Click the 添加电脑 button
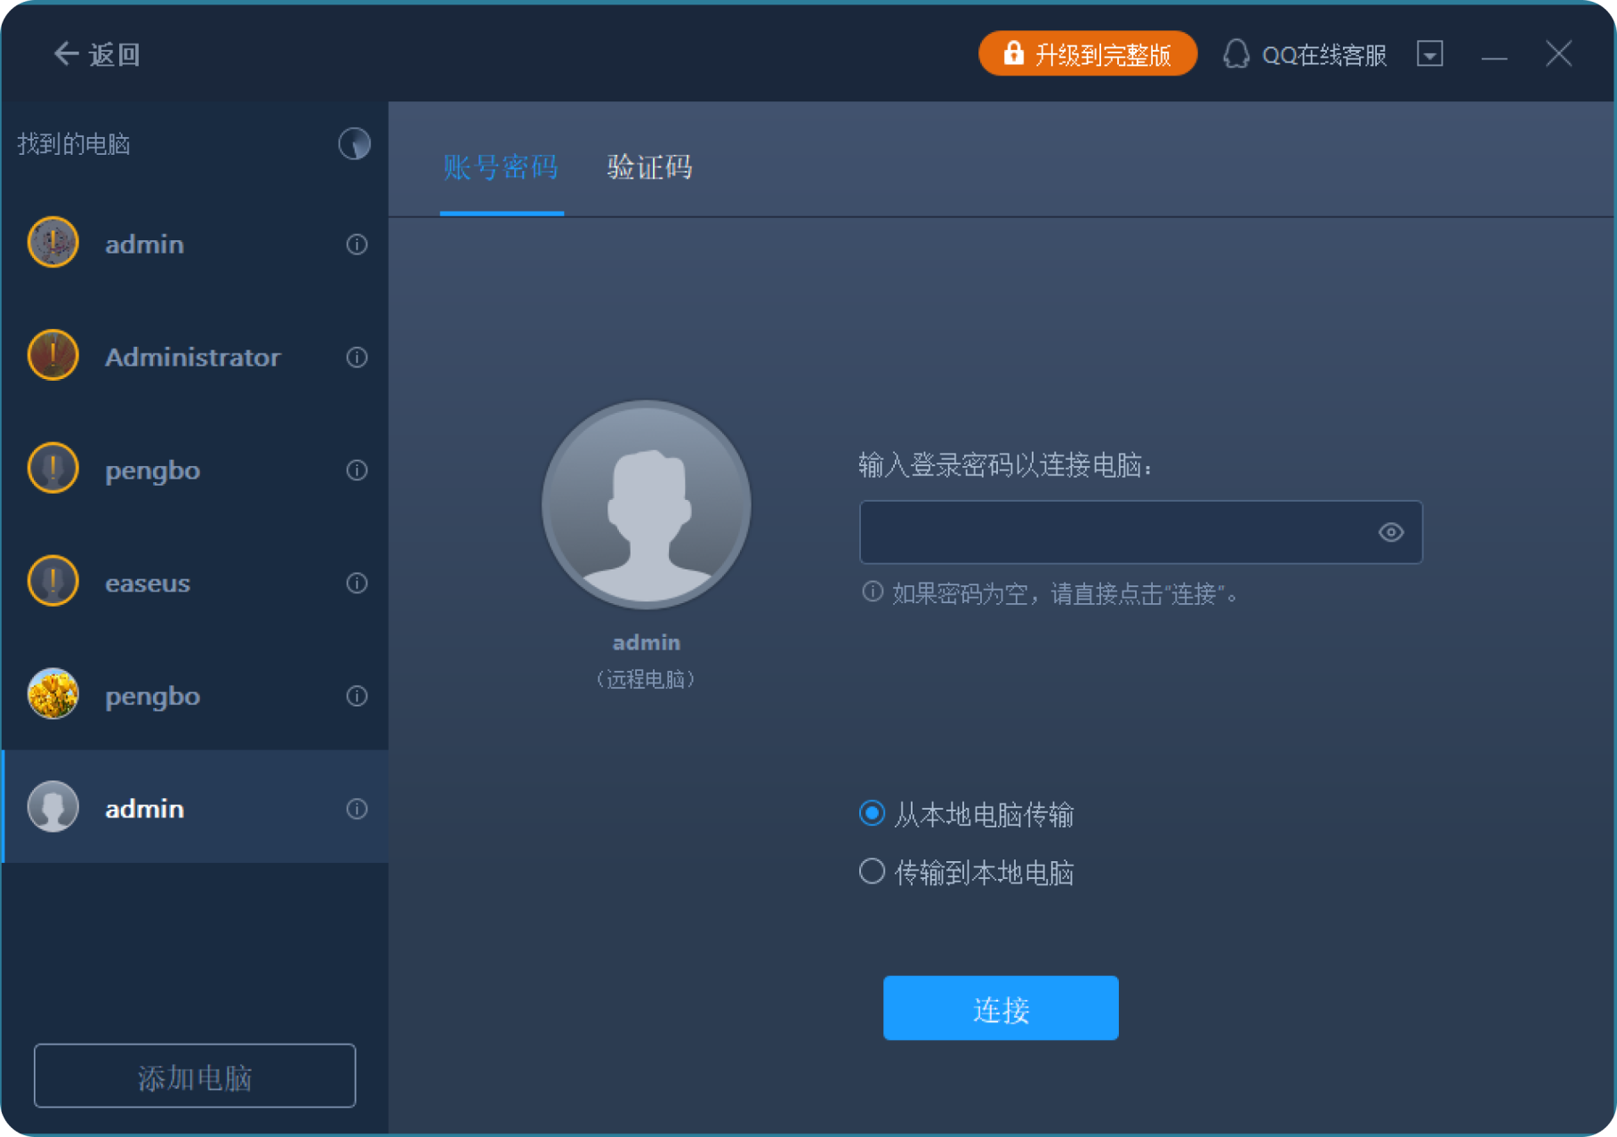Image resolution: width=1617 pixels, height=1137 pixels. [x=195, y=1077]
